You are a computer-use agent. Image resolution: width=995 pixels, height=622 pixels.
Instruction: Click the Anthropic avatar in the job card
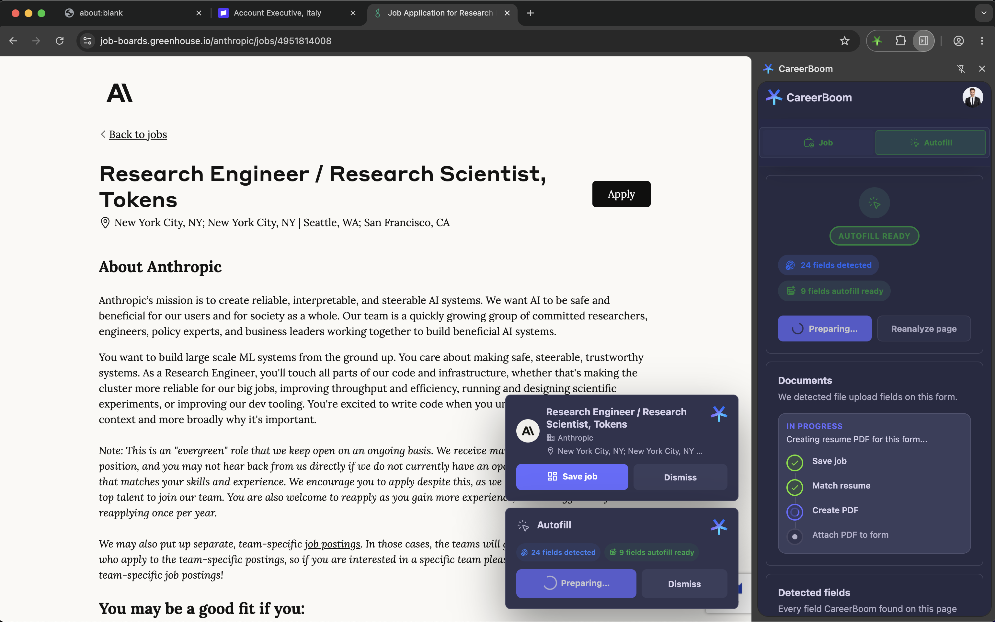point(528,431)
